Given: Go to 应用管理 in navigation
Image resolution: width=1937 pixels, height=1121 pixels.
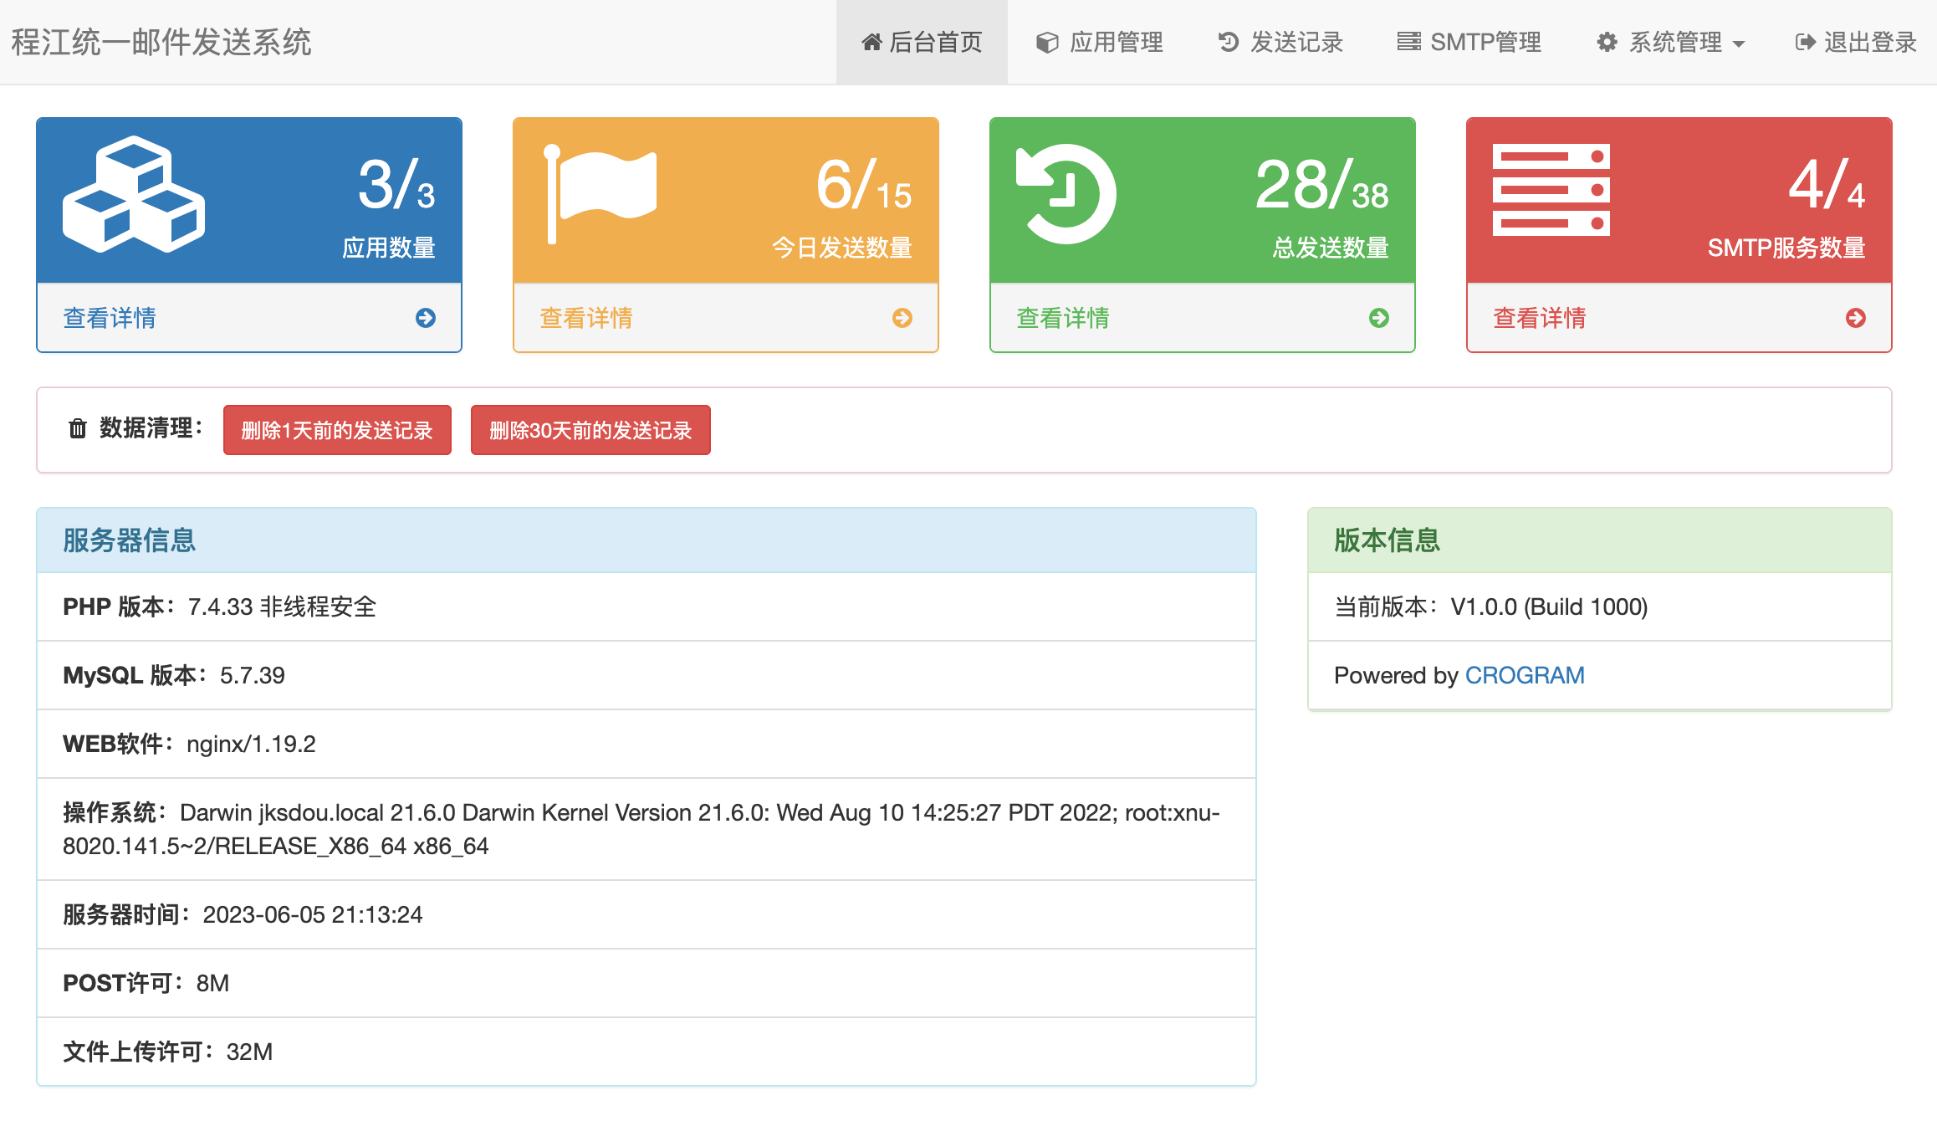Looking at the screenshot, I should 1099,42.
